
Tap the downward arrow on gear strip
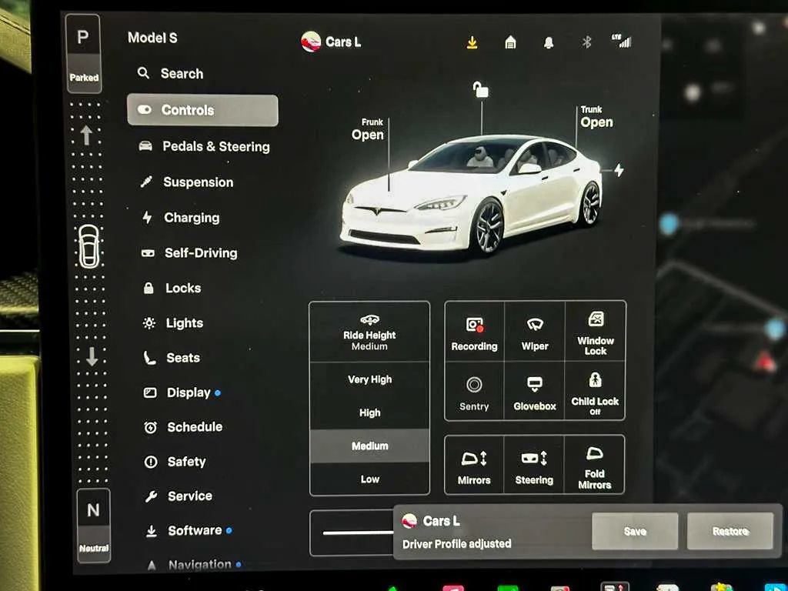pos(92,356)
